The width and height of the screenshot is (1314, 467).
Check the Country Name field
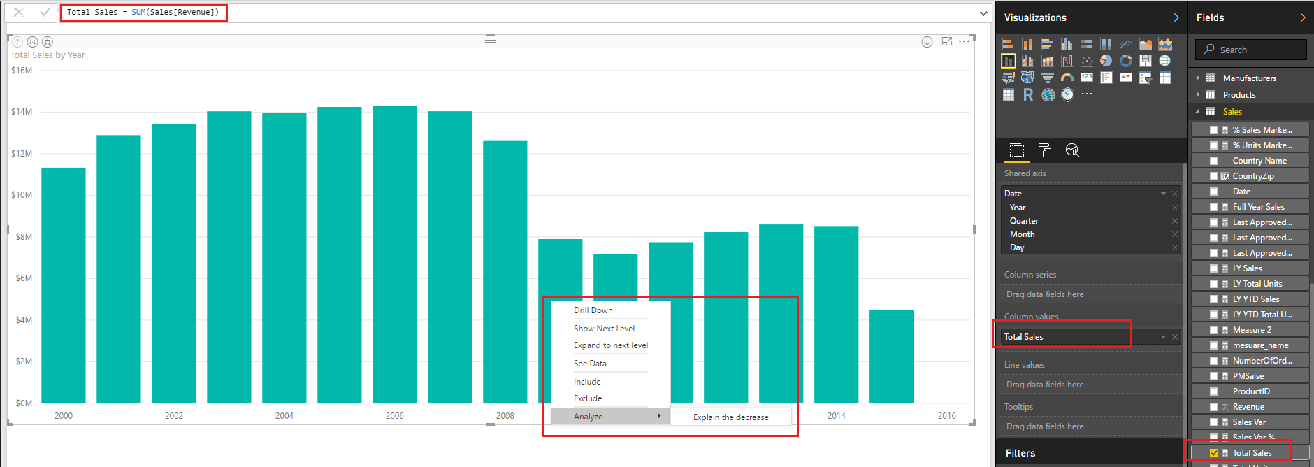coord(1214,161)
